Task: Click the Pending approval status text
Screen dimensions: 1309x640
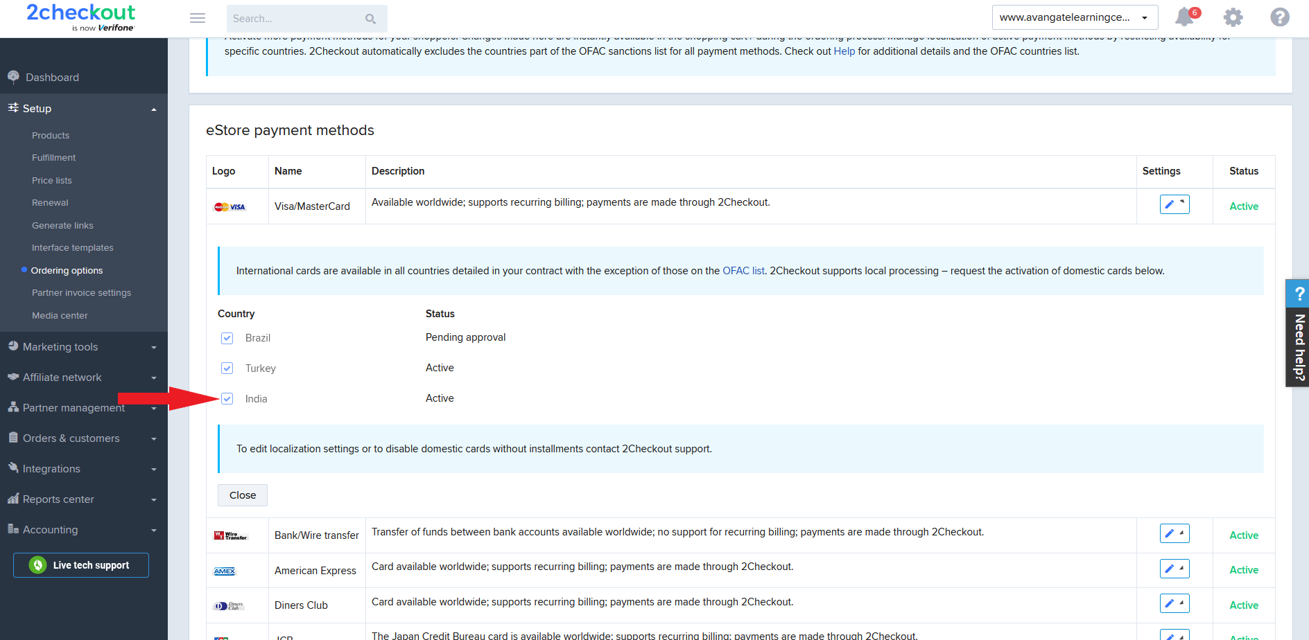Action: [x=466, y=337]
